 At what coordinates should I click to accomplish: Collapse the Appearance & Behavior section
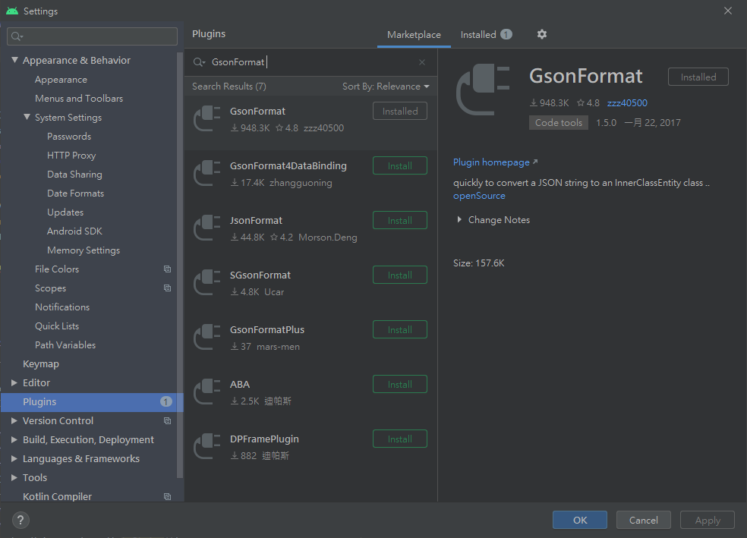tap(14, 60)
